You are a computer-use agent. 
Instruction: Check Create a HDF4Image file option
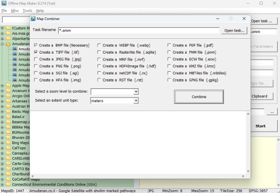coord(99,66)
